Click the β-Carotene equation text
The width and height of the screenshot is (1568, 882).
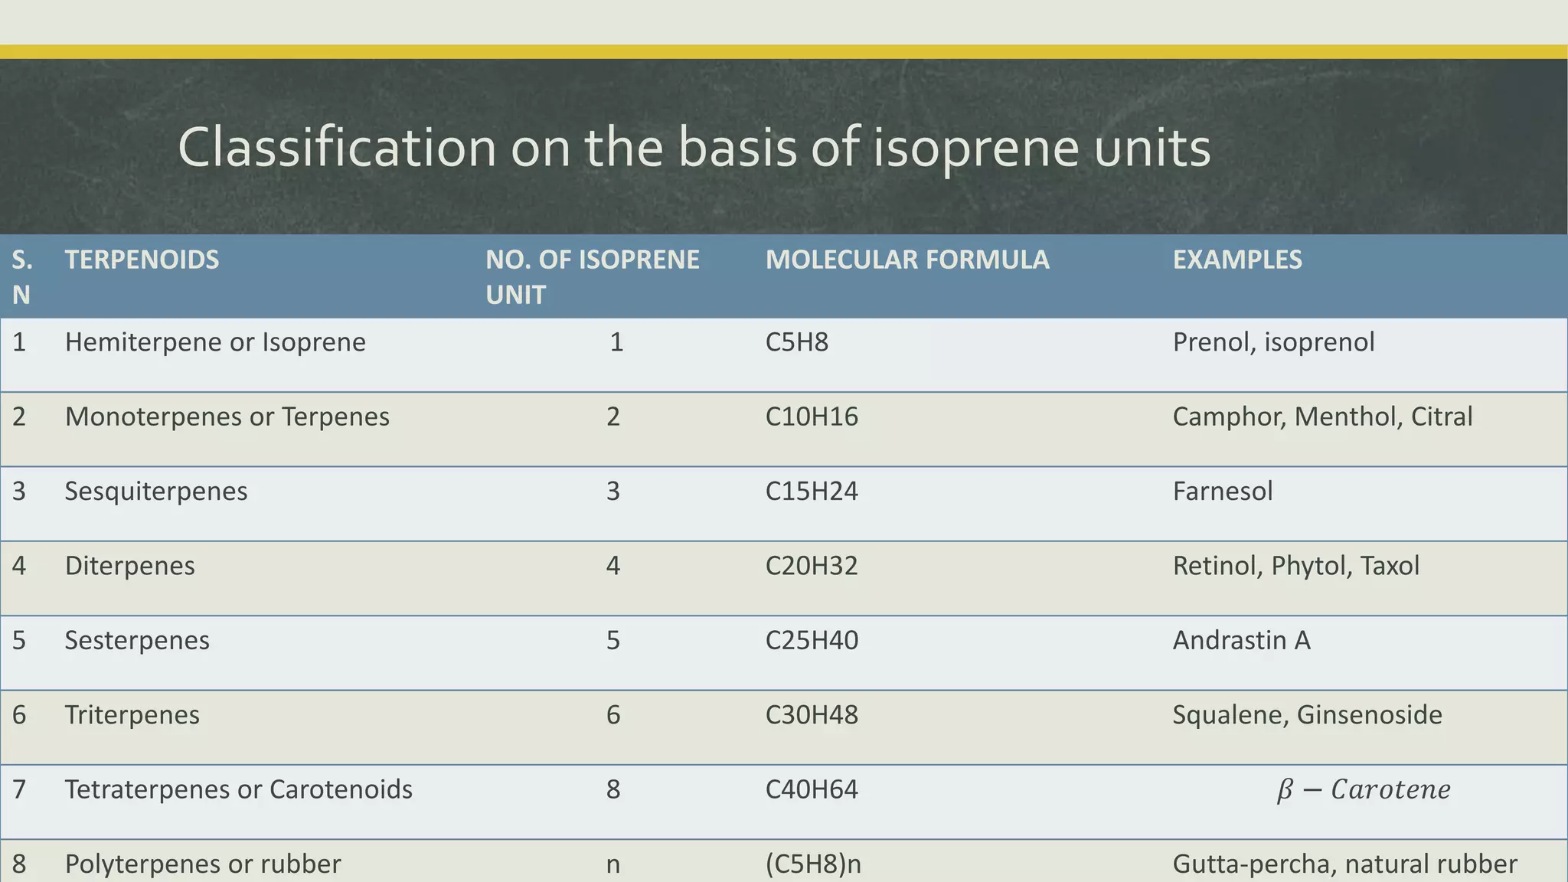1363,789
